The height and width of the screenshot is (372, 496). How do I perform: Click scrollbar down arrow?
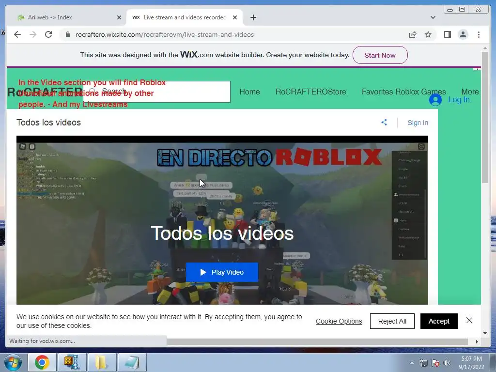tap(485, 333)
